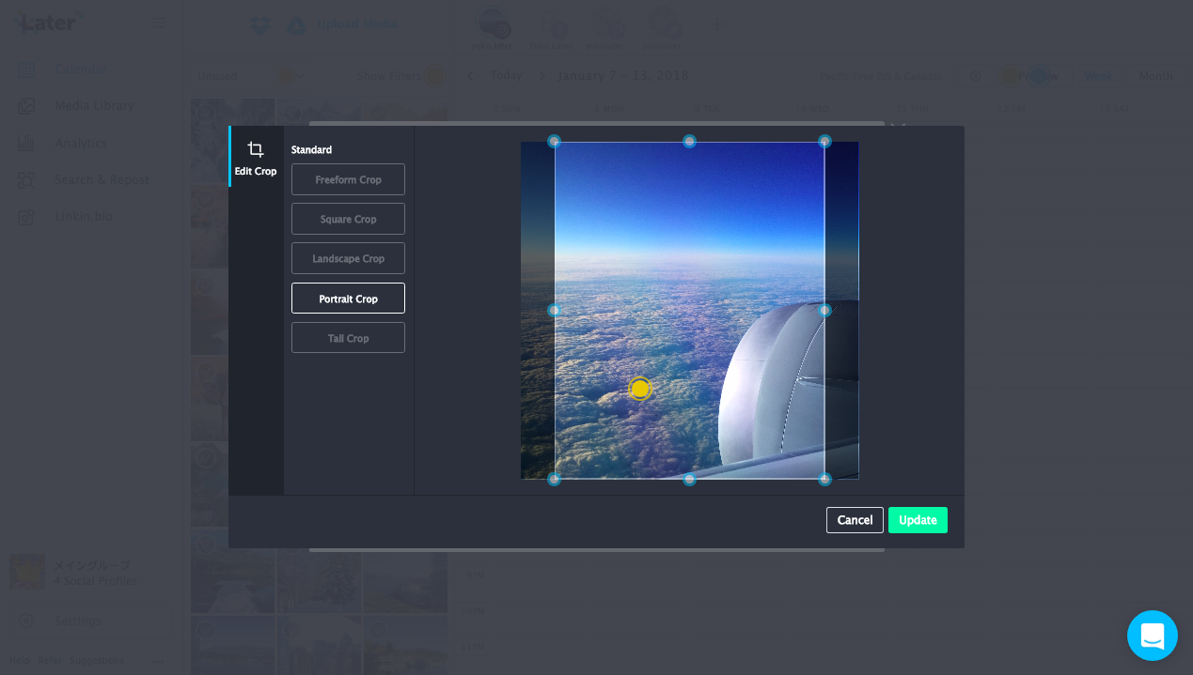Open calendar settings gear icon

pos(975,76)
